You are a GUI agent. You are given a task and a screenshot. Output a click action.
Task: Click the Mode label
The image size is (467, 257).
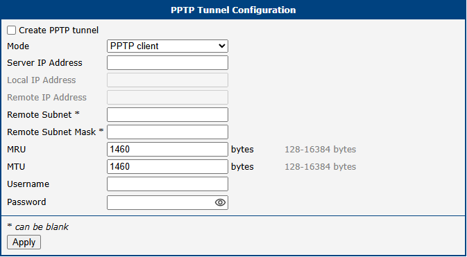pos(18,46)
